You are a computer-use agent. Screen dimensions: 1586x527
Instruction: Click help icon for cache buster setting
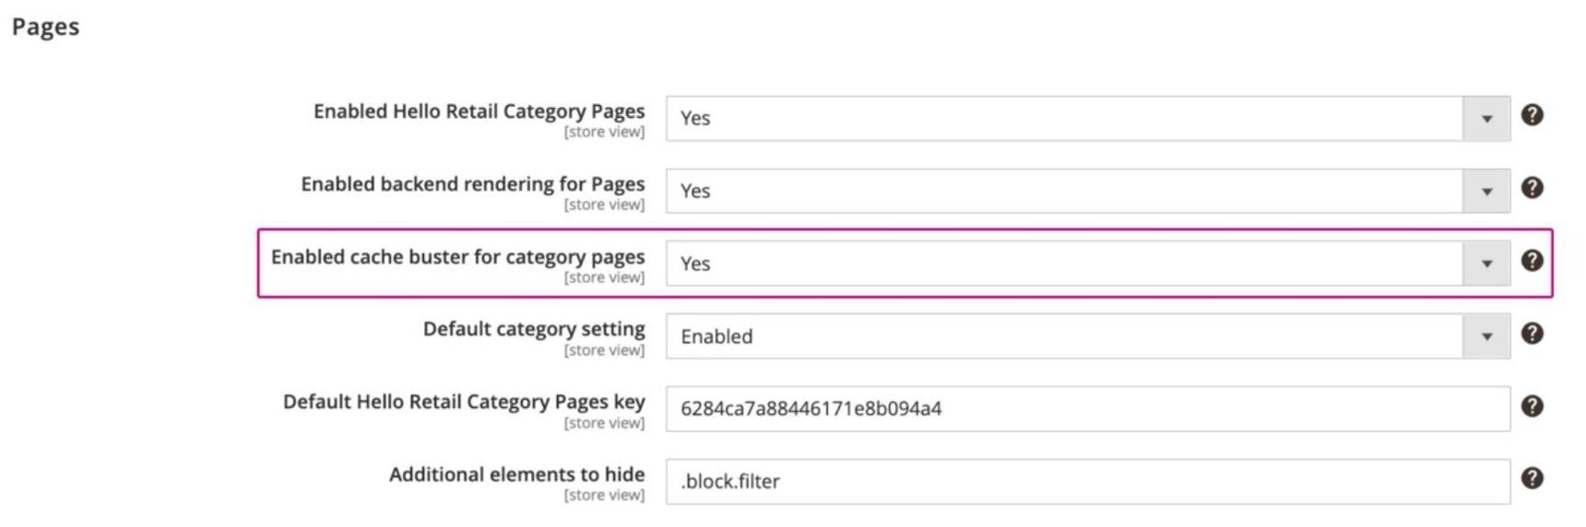click(1532, 261)
